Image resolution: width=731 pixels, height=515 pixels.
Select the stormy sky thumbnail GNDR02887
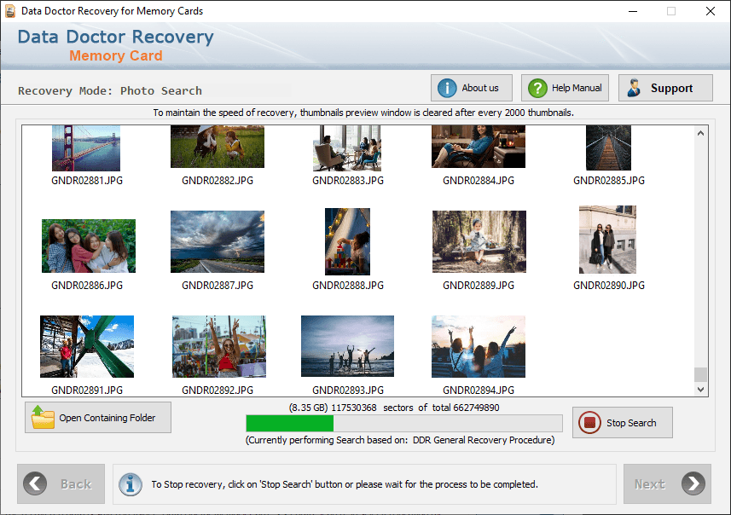click(218, 241)
